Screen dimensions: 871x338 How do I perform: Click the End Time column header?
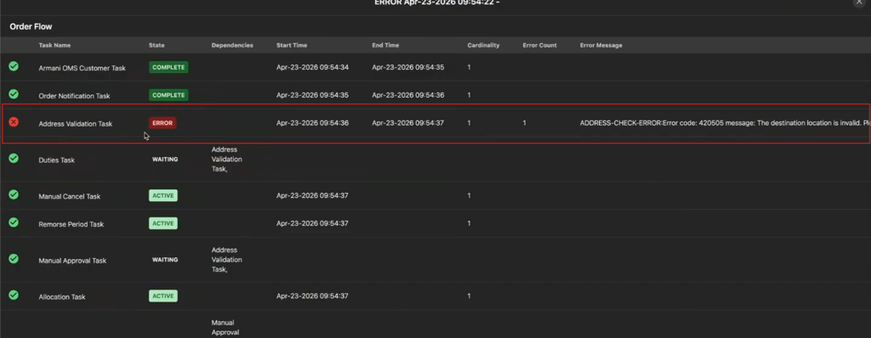tap(385, 46)
